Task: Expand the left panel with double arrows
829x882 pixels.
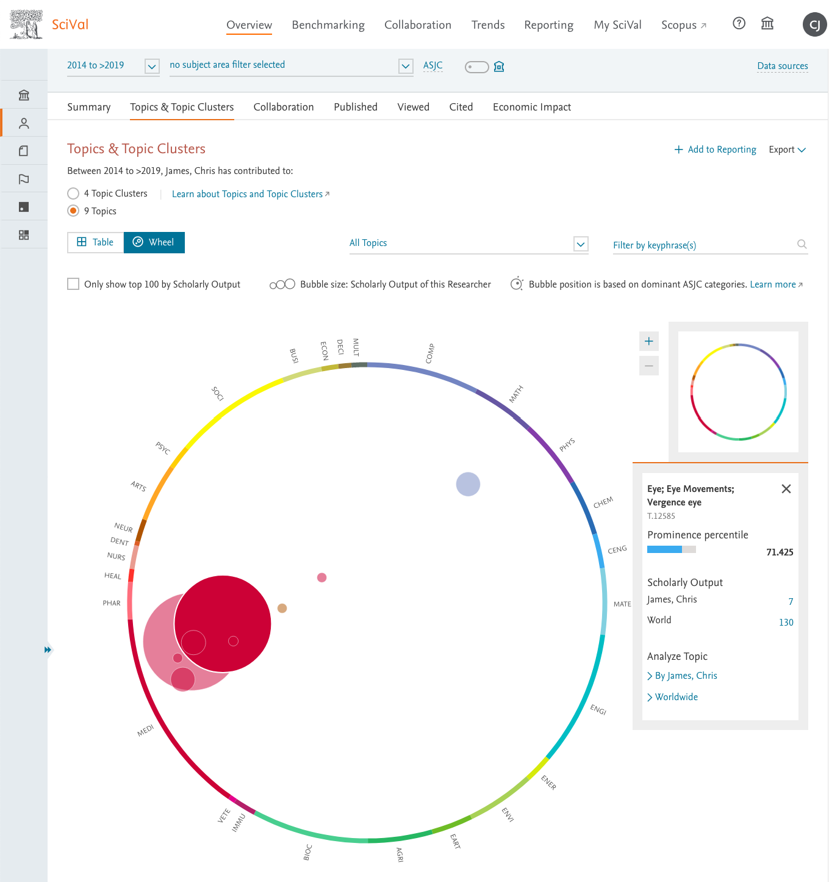Action: click(48, 649)
